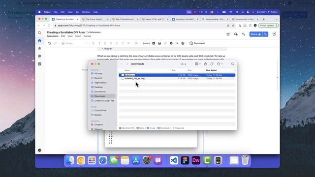Switch to Learn HTML and CSS tab
This screenshot has width=315, height=177.
[156, 19]
